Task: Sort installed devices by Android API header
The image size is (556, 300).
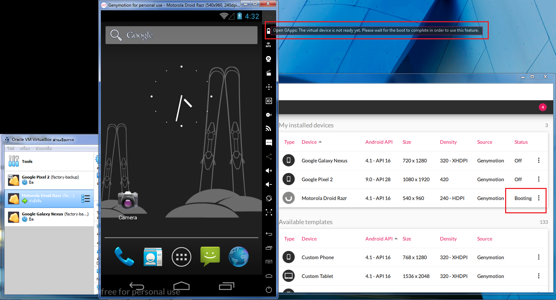Action: click(x=379, y=142)
